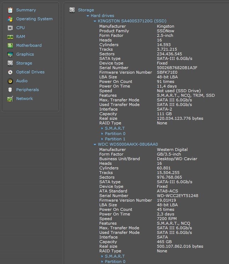Screen dimensions: 229x264
Task: Click WDC WD5000AAKX-08U6AA0 title
Action: [x=128, y=144]
